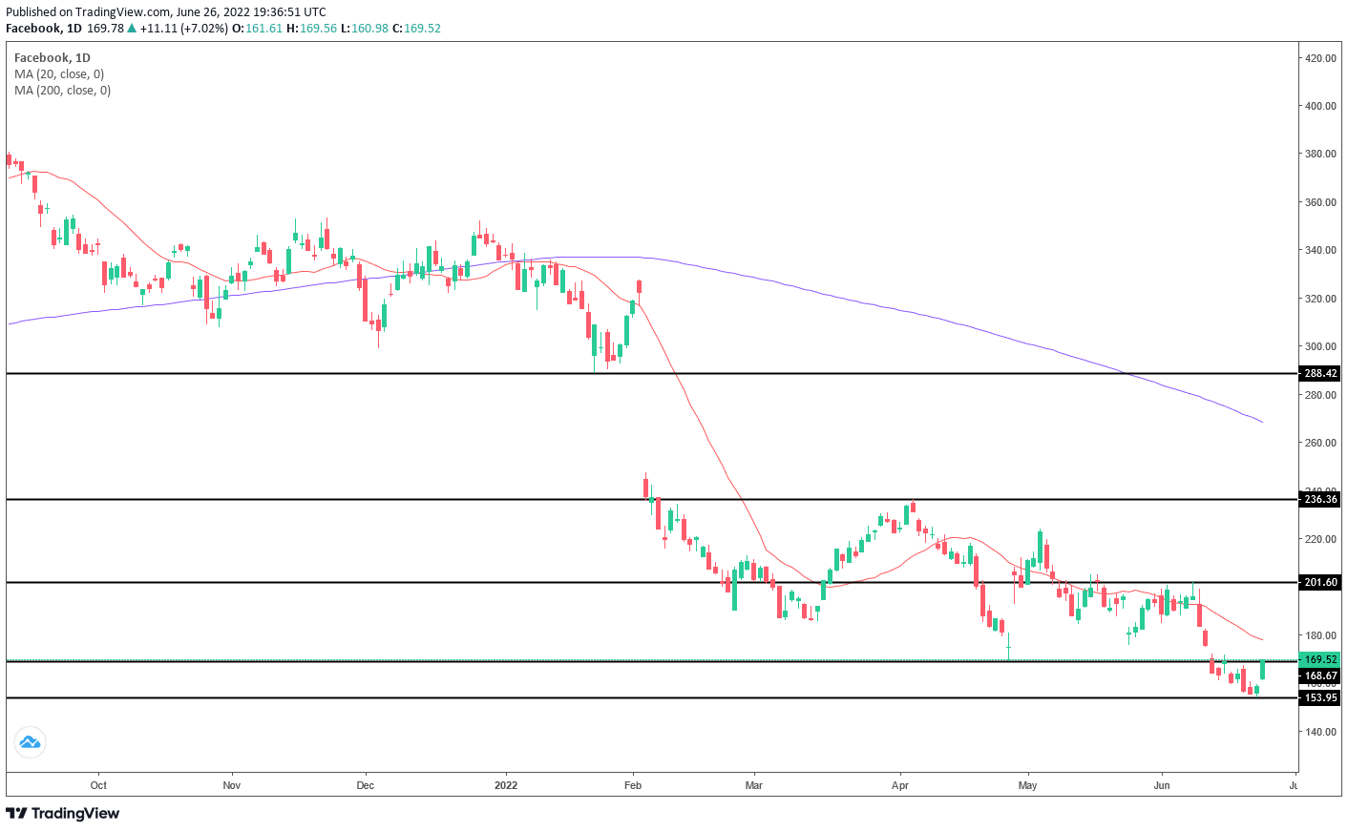This screenshot has height=831, width=1348.
Task: Click the 153.95 horizontal line price tag
Action: pyautogui.click(x=1321, y=697)
